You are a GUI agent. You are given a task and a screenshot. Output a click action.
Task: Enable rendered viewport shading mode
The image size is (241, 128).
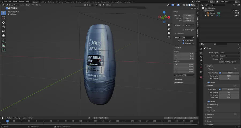[194, 5]
